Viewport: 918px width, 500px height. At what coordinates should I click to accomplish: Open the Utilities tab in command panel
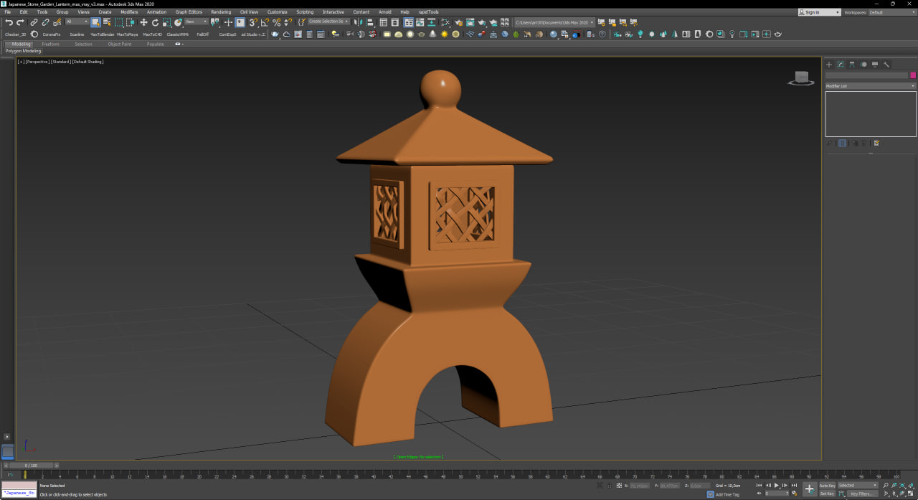[886, 64]
